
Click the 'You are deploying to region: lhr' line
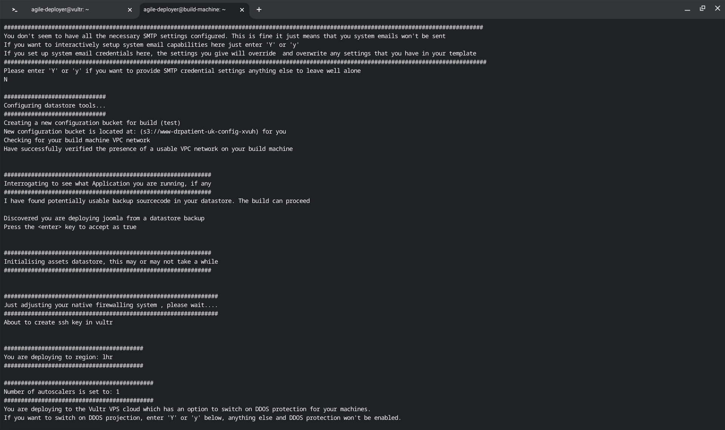58,357
